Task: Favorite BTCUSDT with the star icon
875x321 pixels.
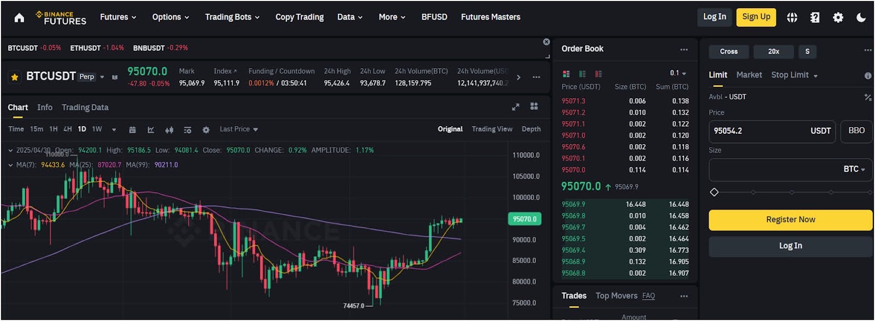Action: [15, 77]
